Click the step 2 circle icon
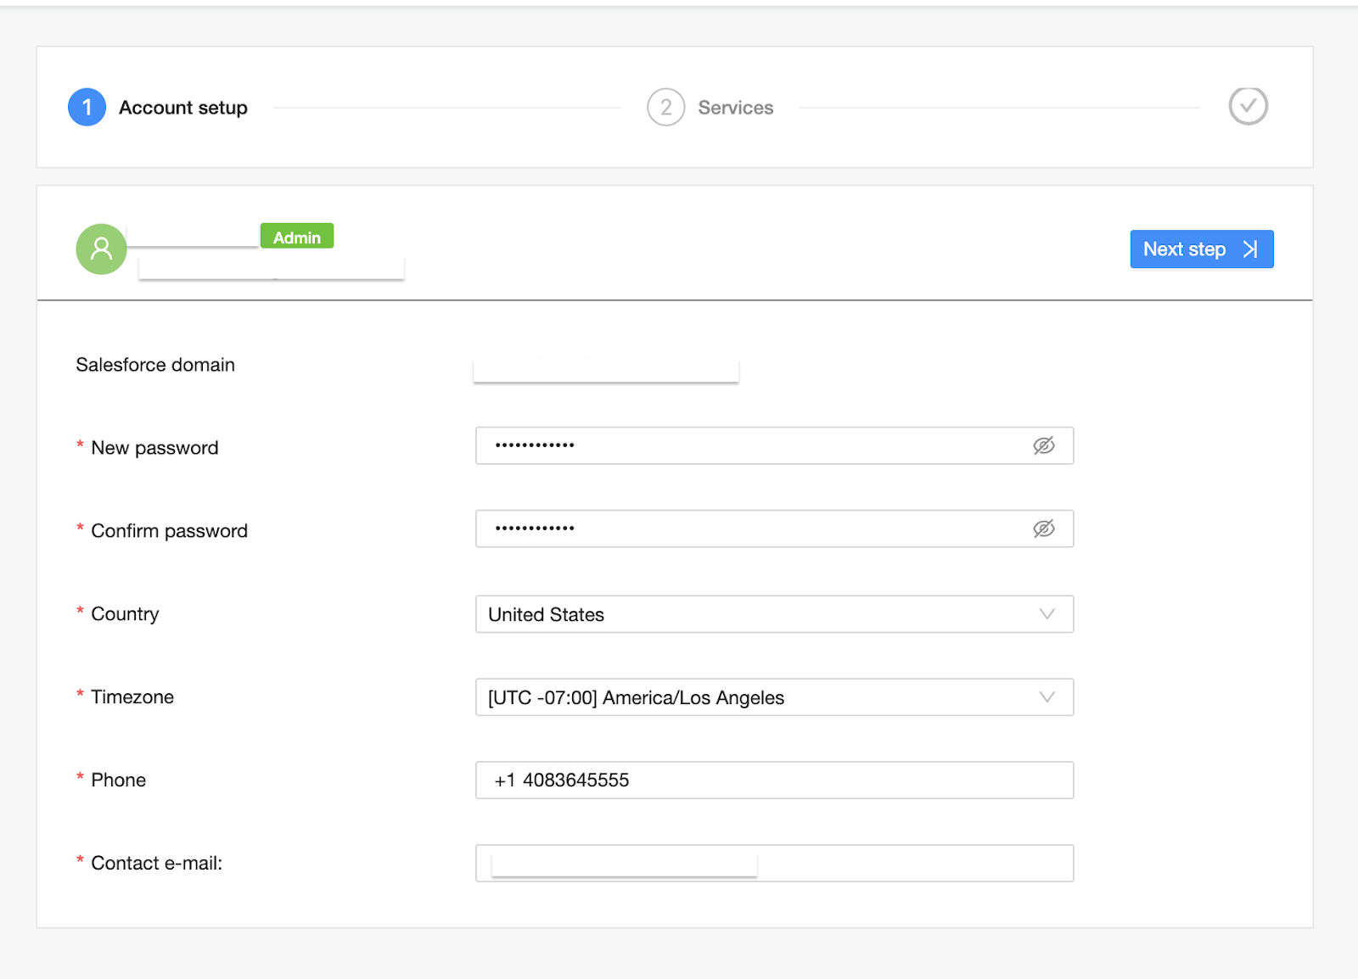 (665, 108)
